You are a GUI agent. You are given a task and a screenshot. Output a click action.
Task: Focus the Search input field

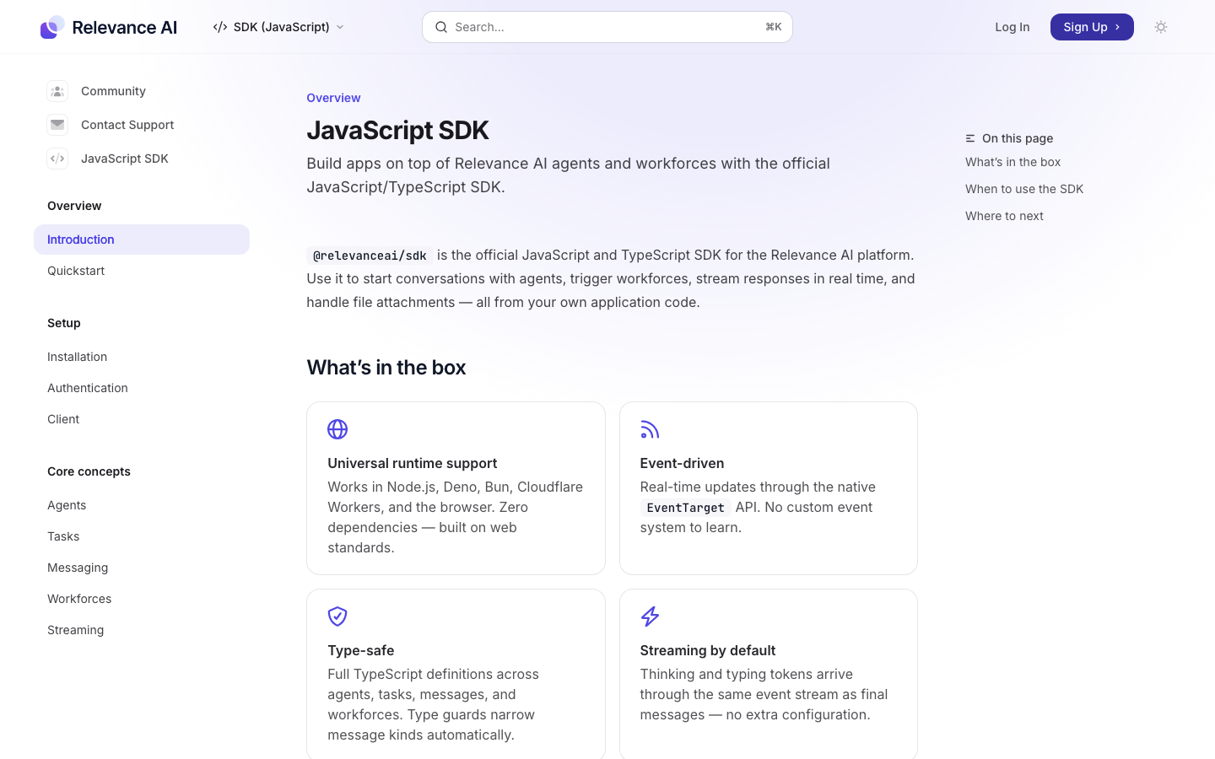click(607, 27)
